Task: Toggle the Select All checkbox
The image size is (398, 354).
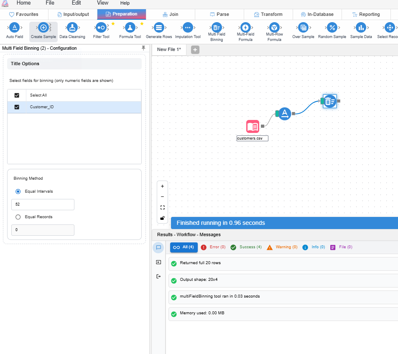Action: 17,95
